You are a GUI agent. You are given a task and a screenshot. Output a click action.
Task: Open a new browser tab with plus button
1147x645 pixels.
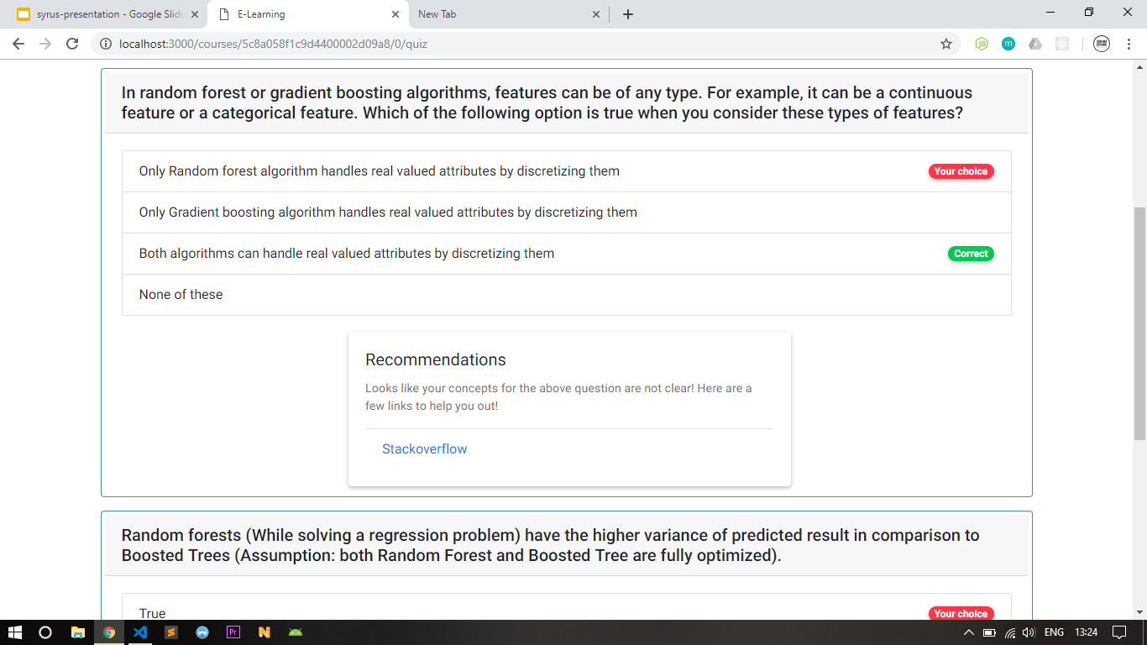[628, 14]
